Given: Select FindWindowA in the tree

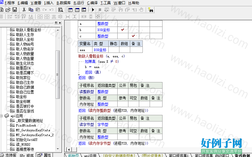Looking at the screenshot, I should pyautogui.click(x=26, y=125).
